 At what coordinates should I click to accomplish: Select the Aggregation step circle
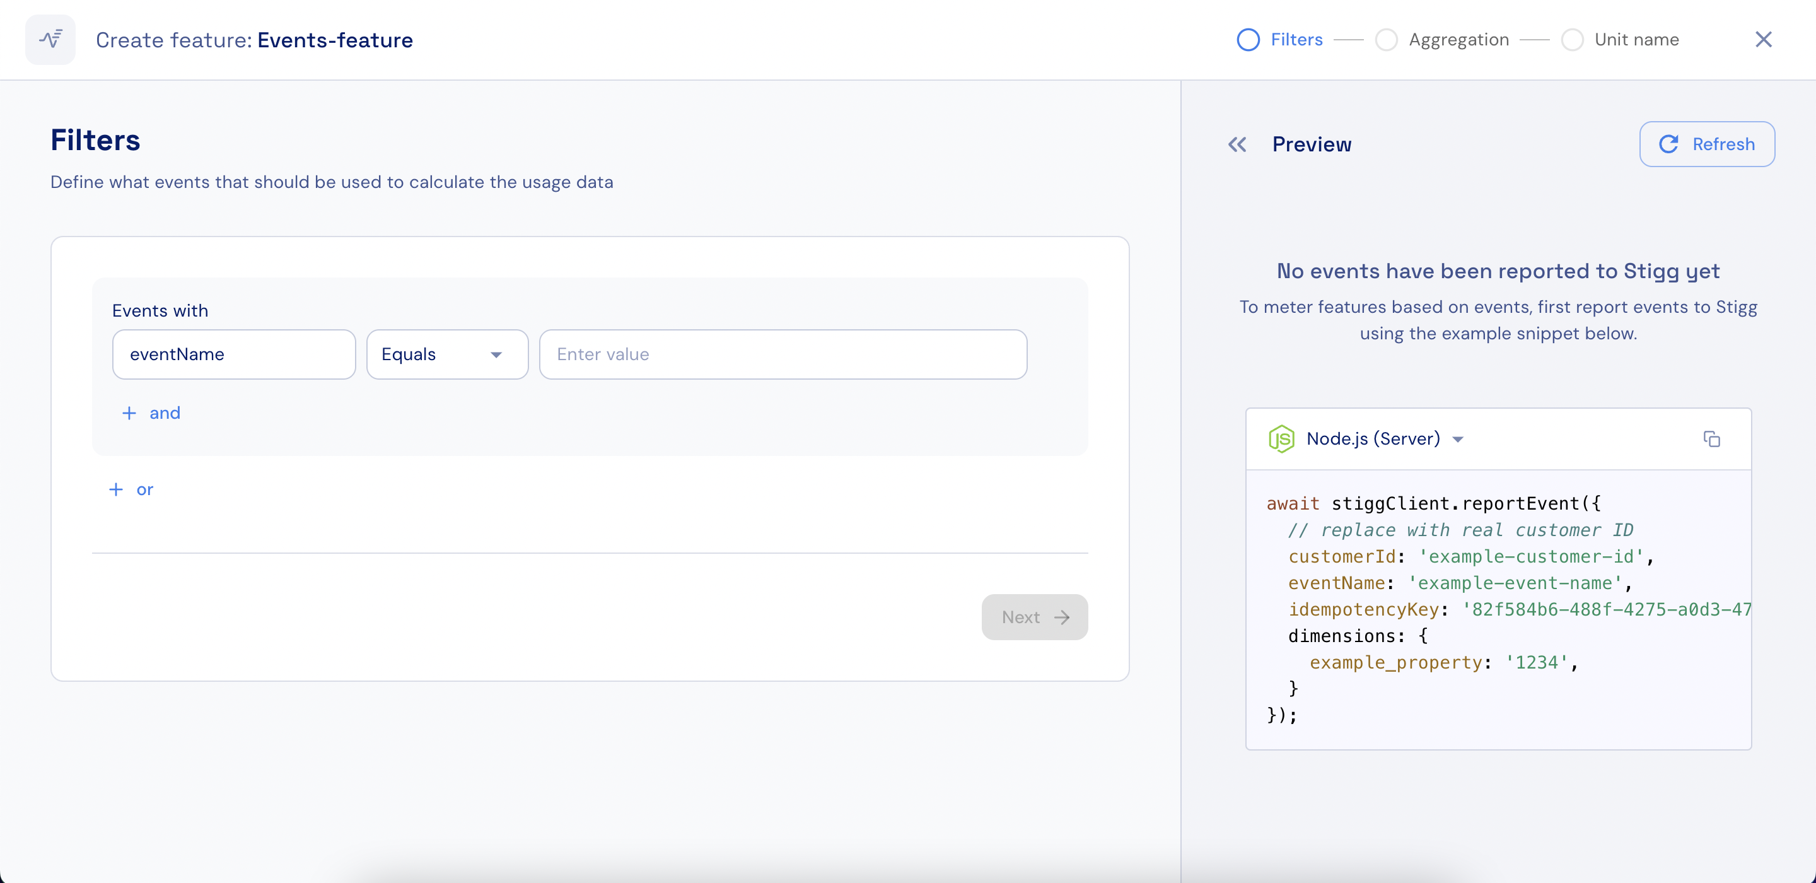(1386, 40)
